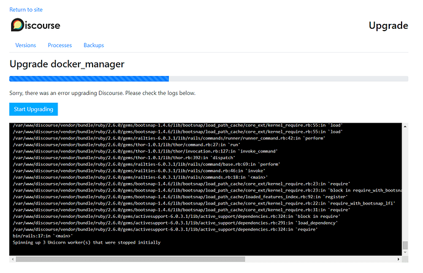Click the 'bin/rails:17:in <main>' log line
423x273 pixels.
(43, 236)
